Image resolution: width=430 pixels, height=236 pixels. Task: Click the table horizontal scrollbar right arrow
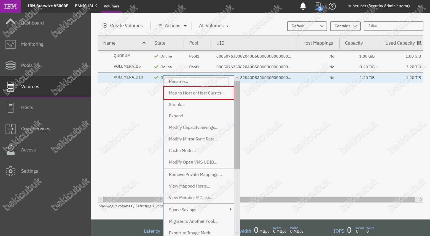(x=421, y=199)
